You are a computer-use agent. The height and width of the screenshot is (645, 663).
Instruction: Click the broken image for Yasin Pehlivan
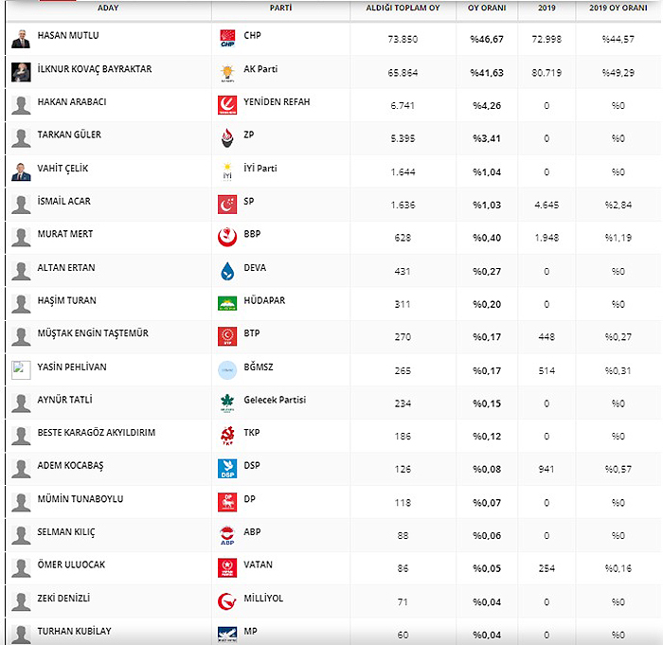point(21,370)
